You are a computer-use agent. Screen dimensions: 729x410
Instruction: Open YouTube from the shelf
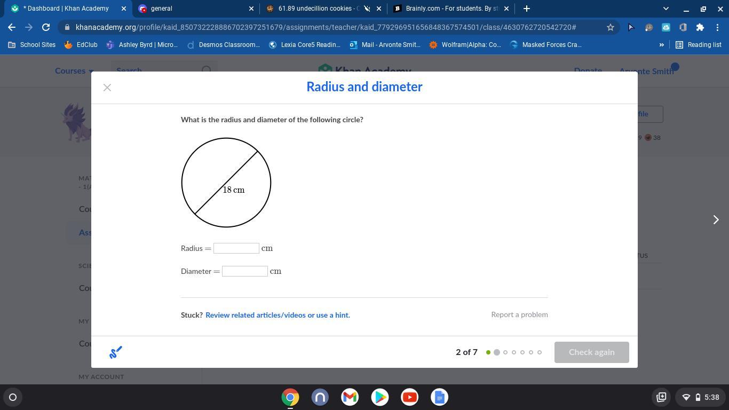410,397
